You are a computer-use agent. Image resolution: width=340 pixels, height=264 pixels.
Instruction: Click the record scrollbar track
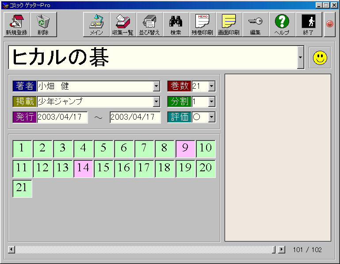pos(143,250)
